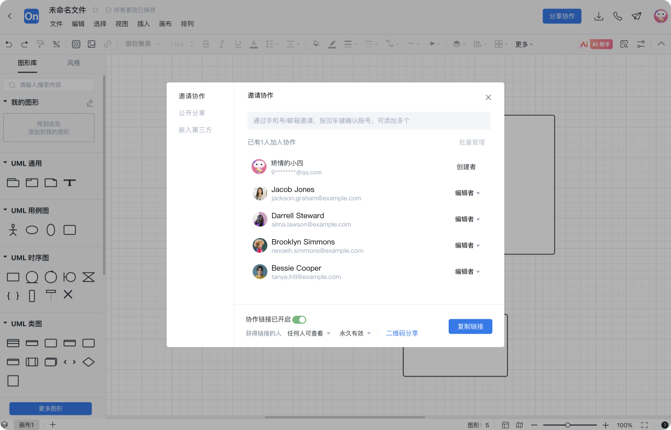Click the underline formatting icon

click(x=237, y=44)
